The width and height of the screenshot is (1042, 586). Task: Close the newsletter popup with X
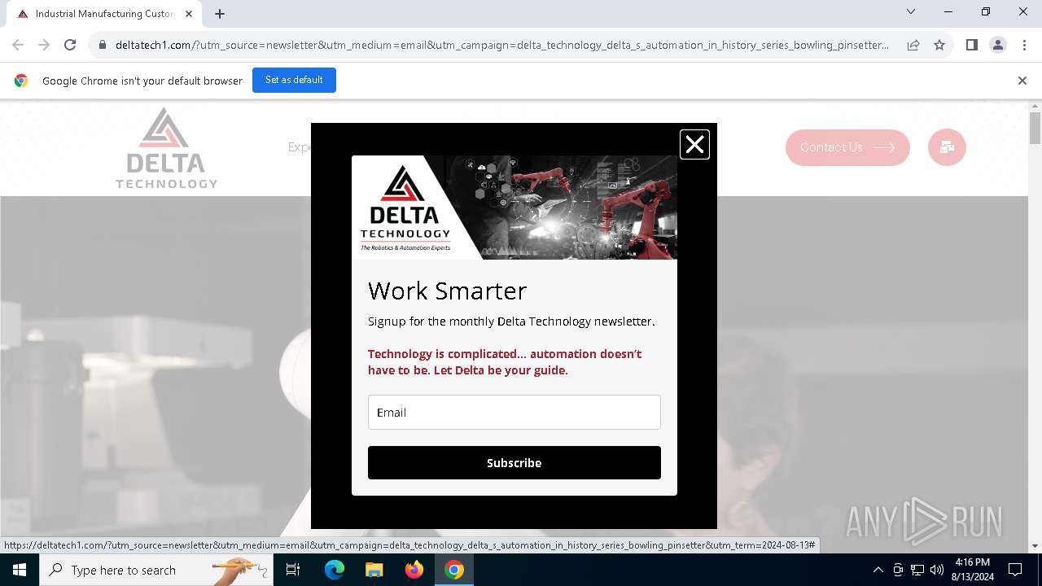point(694,145)
